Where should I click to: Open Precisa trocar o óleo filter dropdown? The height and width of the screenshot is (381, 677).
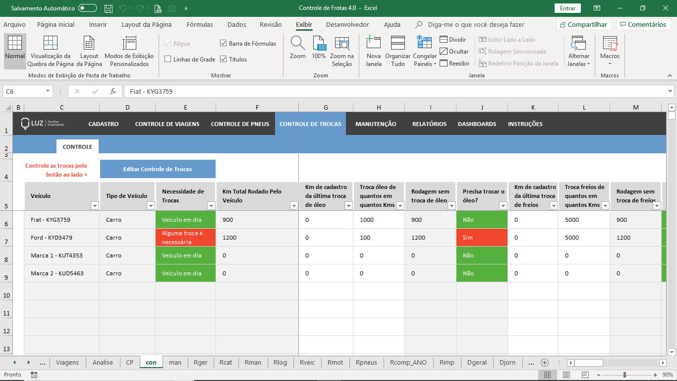tap(503, 206)
